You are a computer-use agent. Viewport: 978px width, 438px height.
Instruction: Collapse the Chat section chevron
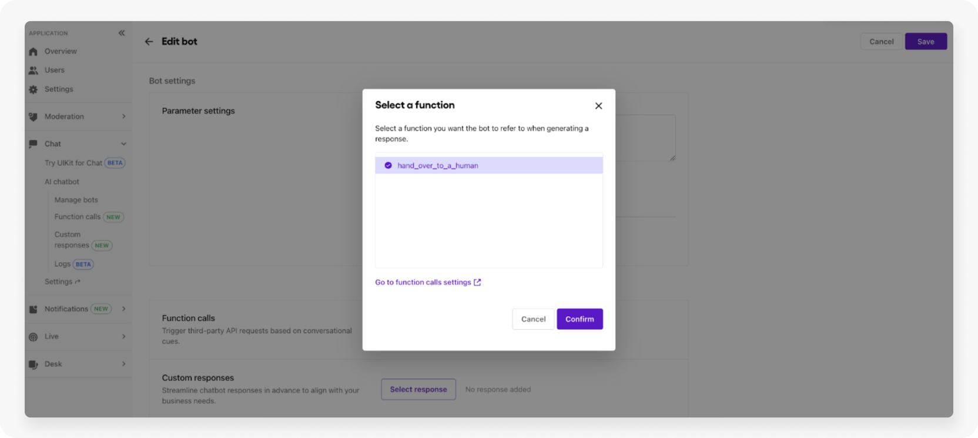[x=123, y=143]
